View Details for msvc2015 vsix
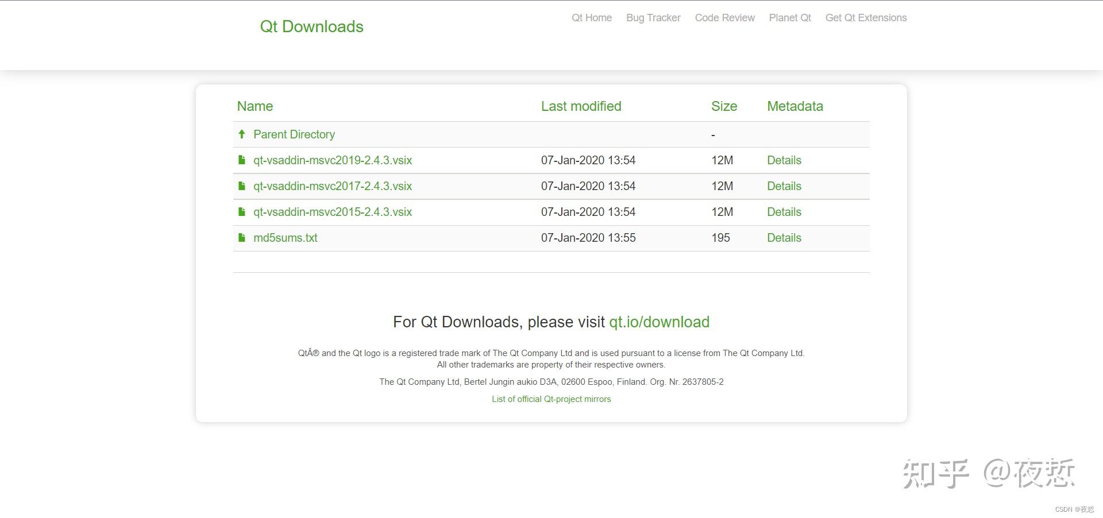This screenshot has width=1103, height=518. coord(784,212)
